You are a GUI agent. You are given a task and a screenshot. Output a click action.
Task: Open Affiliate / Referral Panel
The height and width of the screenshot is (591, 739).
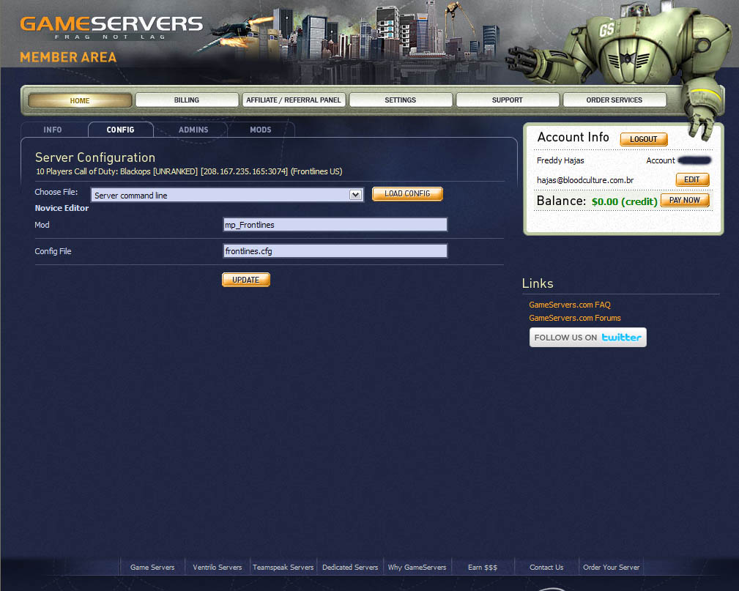point(294,100)
